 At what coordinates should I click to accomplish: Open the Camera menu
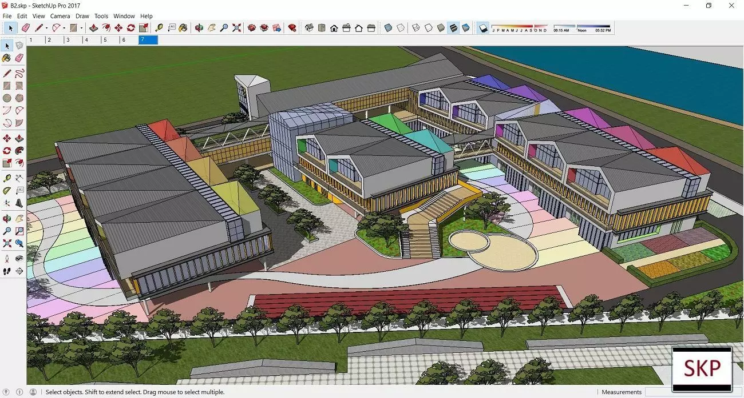(x=60, y=16)
